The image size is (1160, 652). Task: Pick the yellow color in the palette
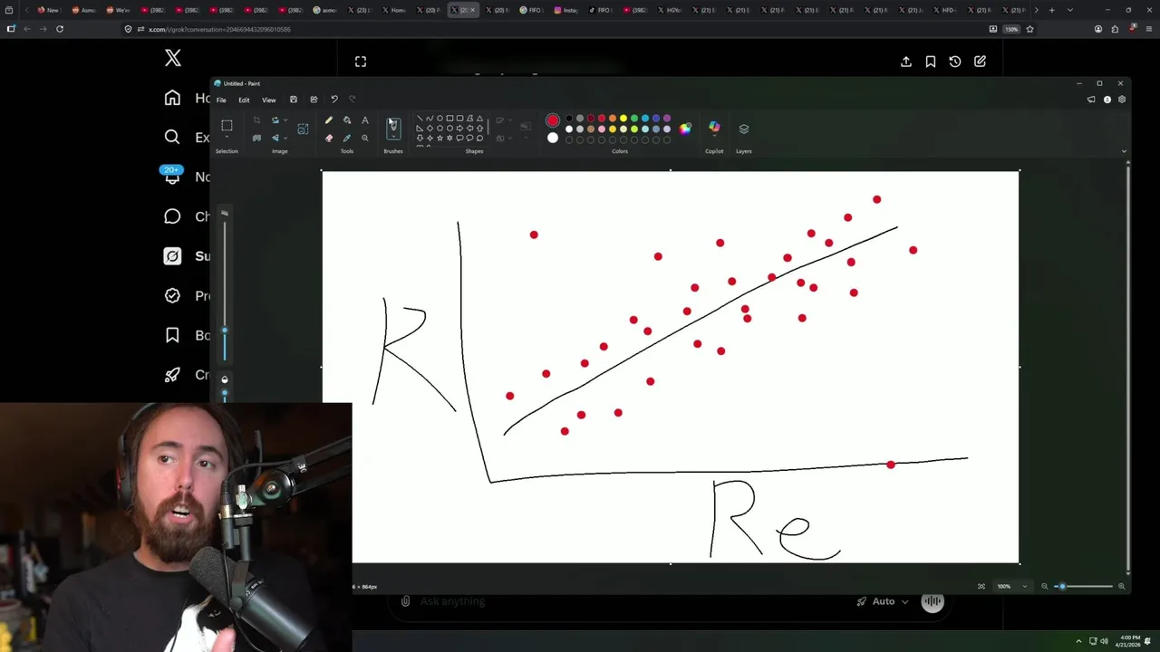pyautogui.click(x=623, y=118)
